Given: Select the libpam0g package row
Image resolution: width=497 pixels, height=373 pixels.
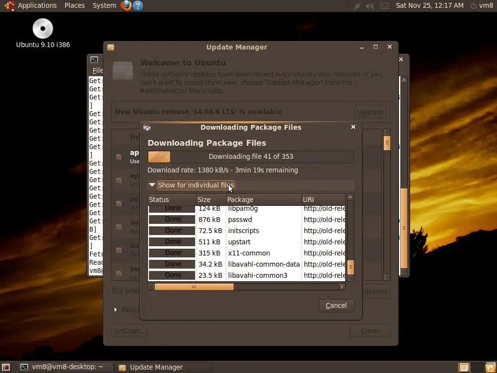Looking at the screenshot, I should tap(247, 209).
